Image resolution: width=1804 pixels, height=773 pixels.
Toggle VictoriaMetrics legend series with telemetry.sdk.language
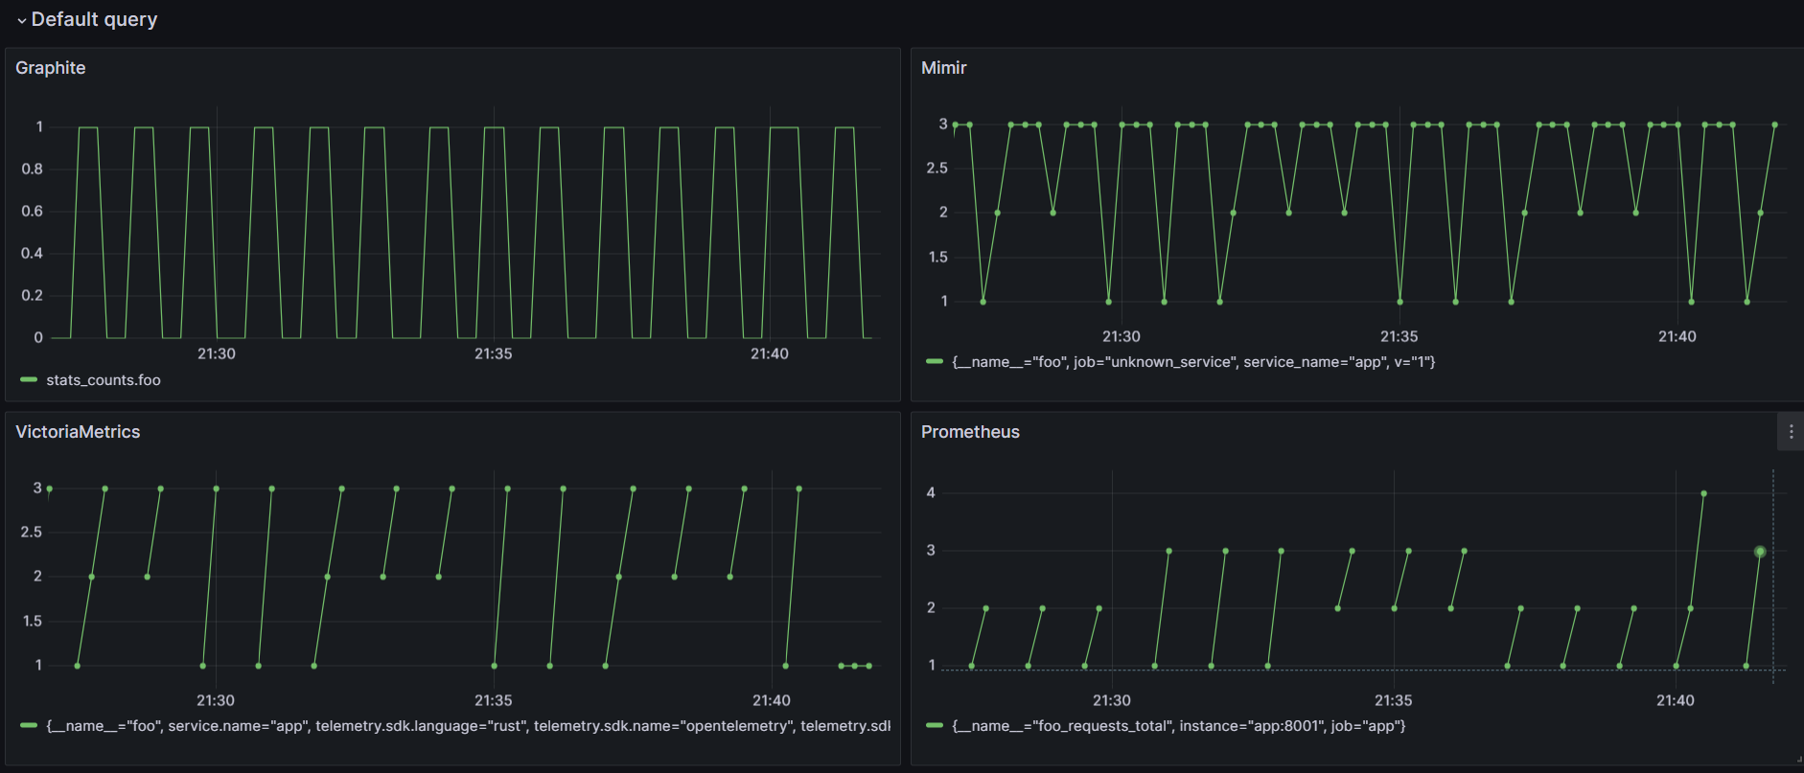(x=468, y=726)
